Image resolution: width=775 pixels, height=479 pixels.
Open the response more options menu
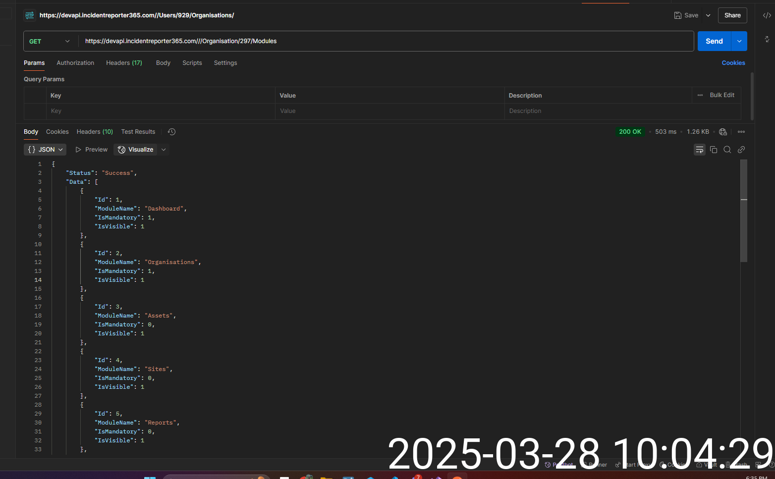point(741,132)
